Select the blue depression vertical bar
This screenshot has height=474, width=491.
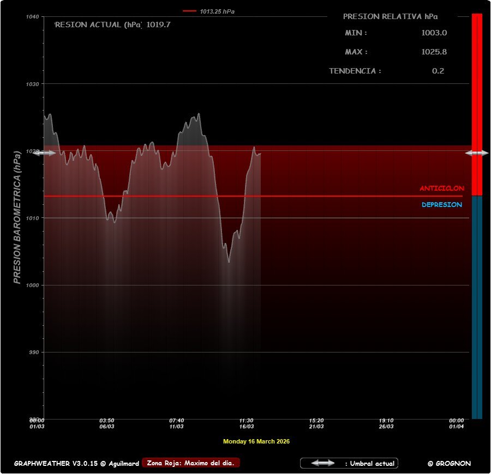(x=477, y=305)
